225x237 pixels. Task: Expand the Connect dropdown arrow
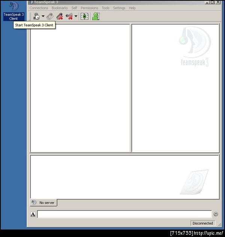(x=43, y=16)
